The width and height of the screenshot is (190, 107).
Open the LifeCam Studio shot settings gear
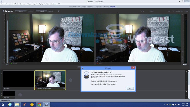tap(64, 88)
